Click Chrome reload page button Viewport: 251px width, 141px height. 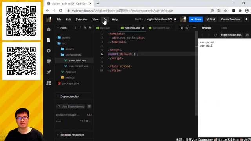60,11
